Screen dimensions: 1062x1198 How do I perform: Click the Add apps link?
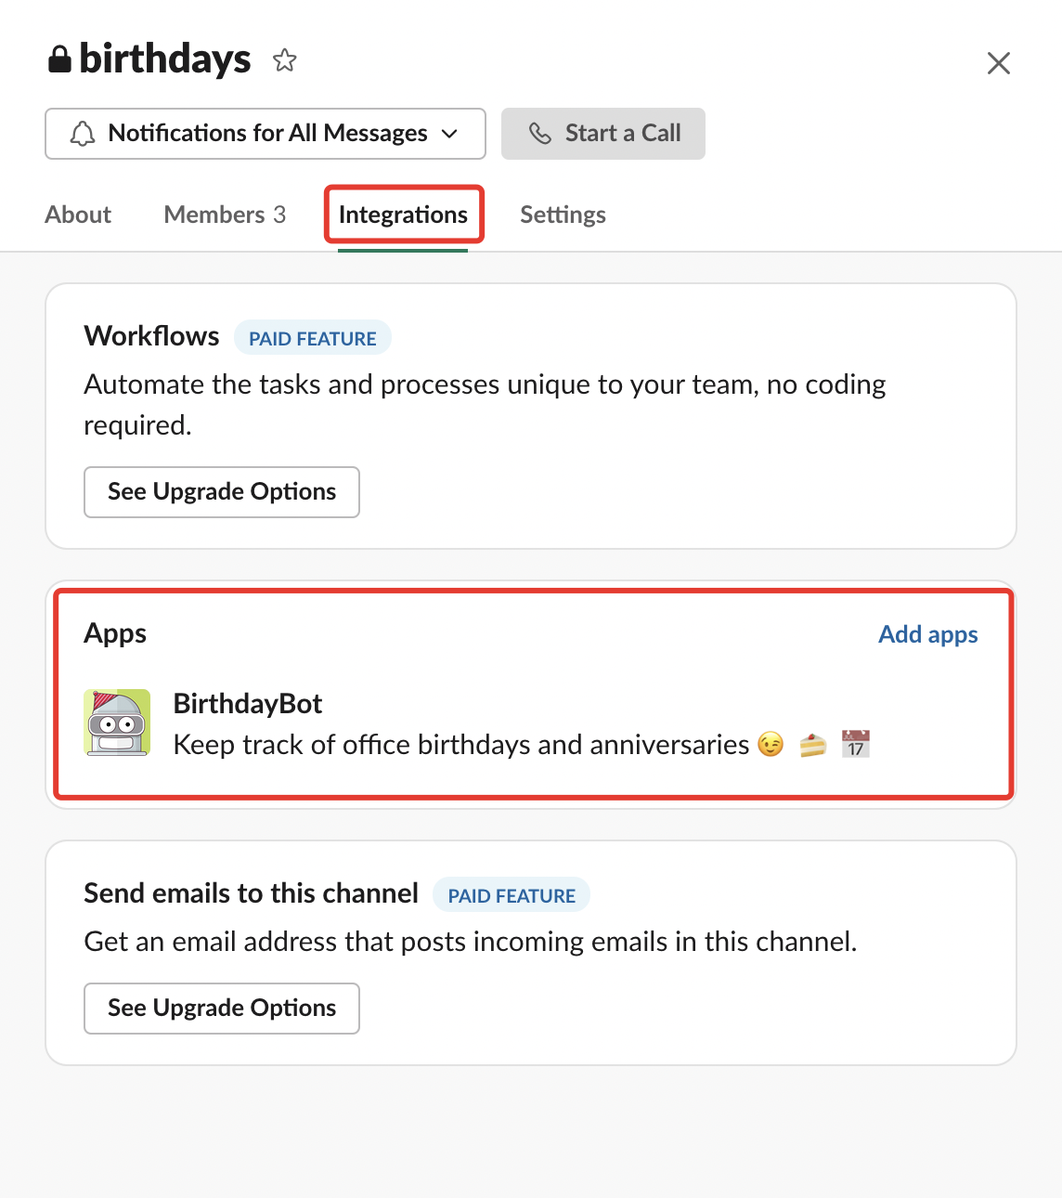(x=927, y=634)
